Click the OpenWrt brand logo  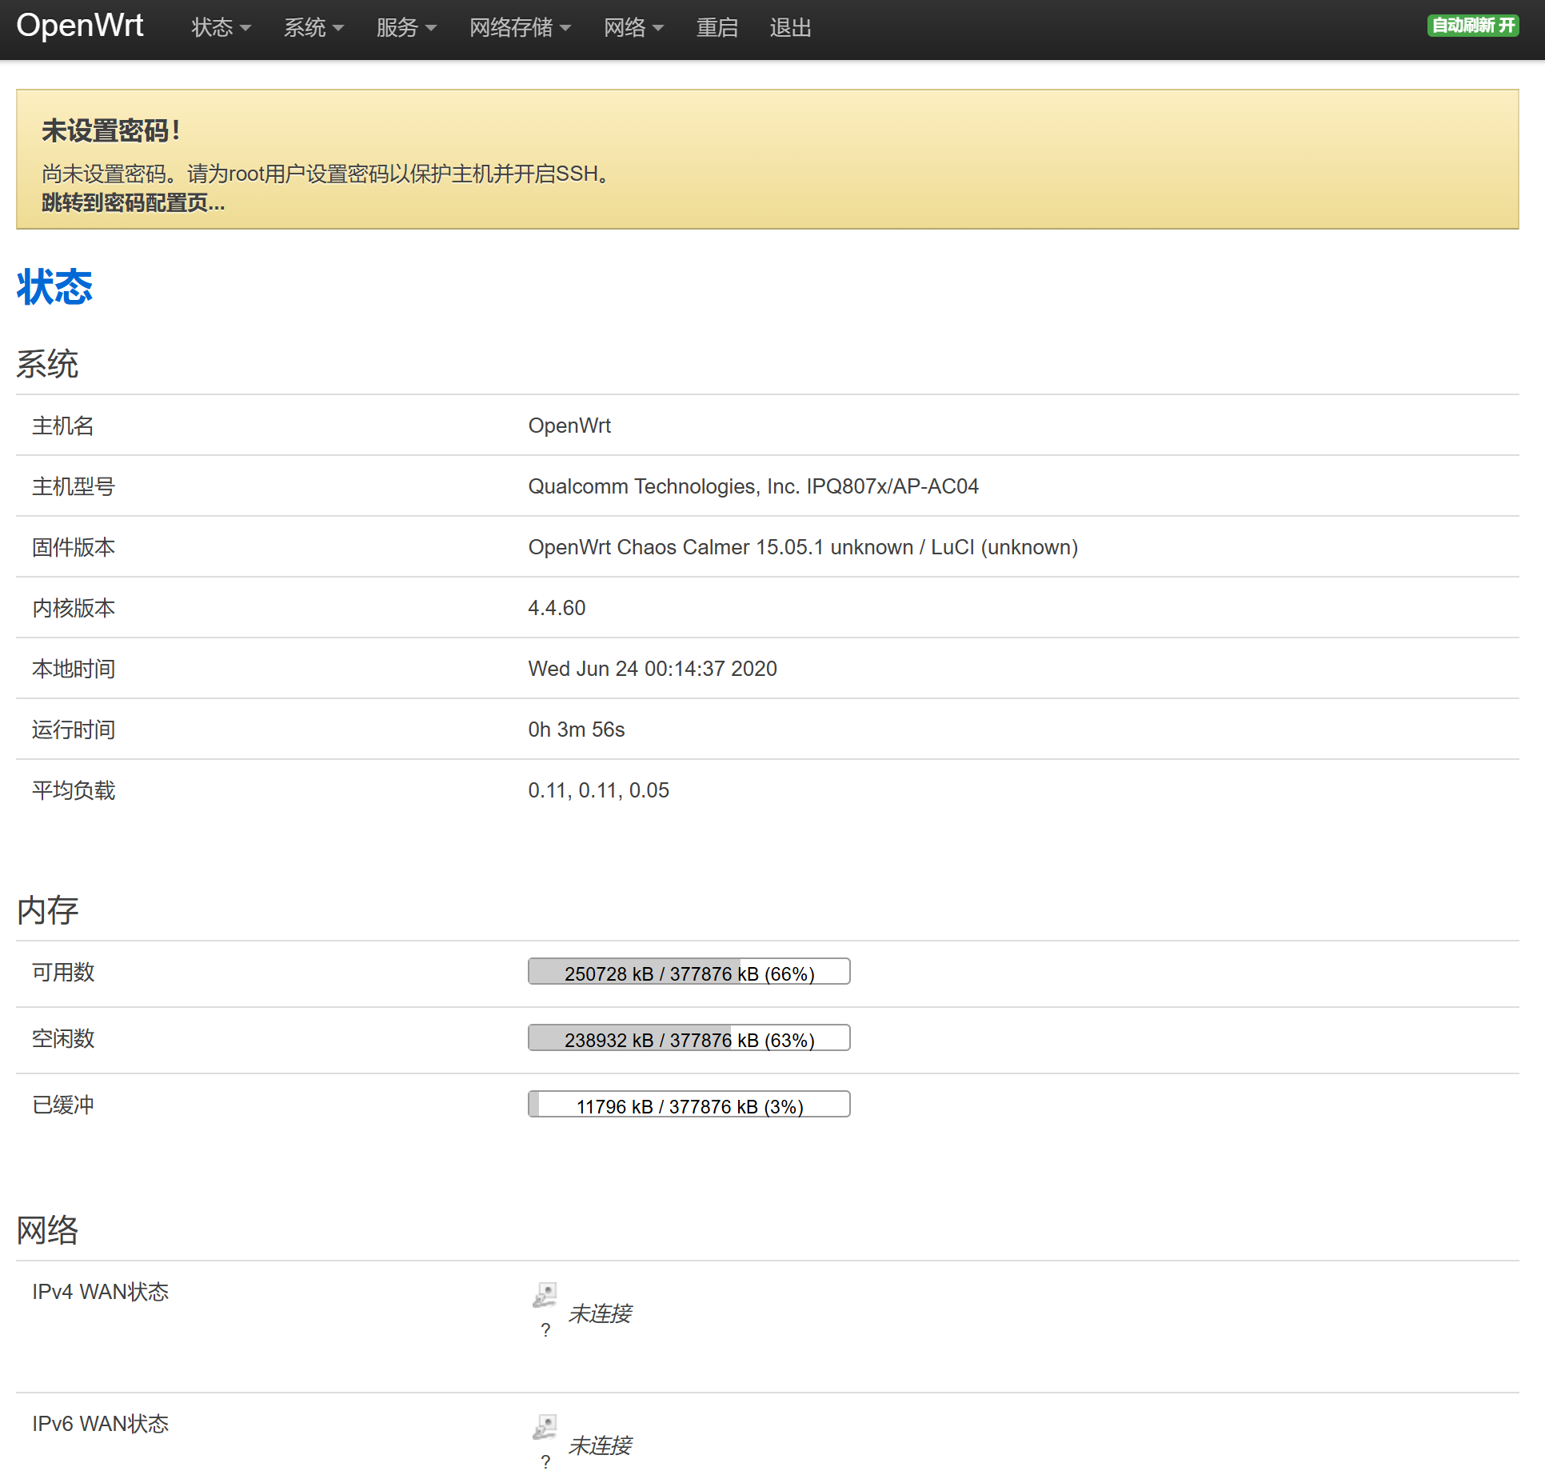pos(80,26)
